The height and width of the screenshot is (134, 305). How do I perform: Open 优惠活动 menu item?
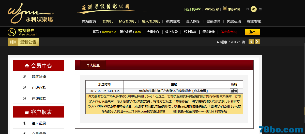(234, 21)
